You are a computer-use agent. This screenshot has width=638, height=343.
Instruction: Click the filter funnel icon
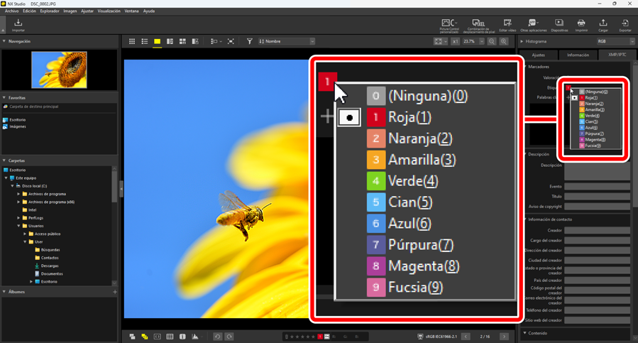tap(249, 42)
